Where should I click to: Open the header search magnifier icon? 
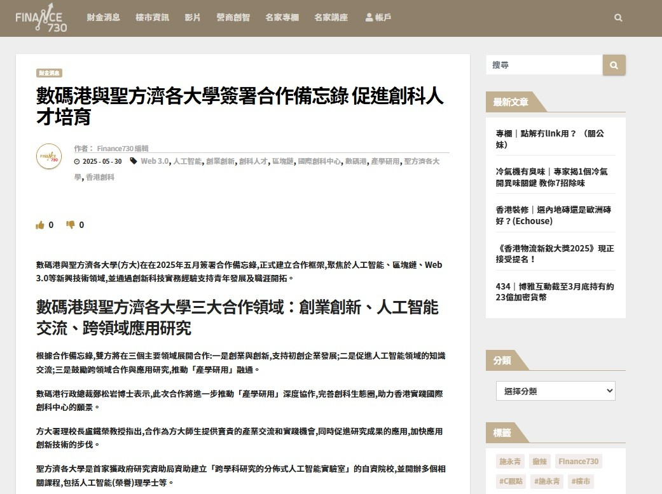618,18
